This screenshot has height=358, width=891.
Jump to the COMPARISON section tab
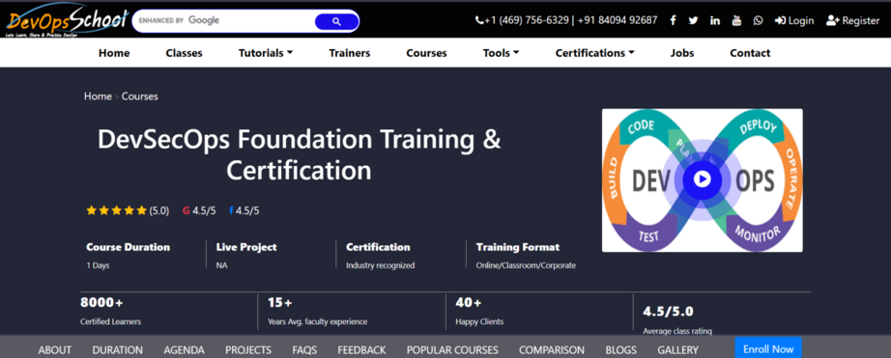(552, 350)
